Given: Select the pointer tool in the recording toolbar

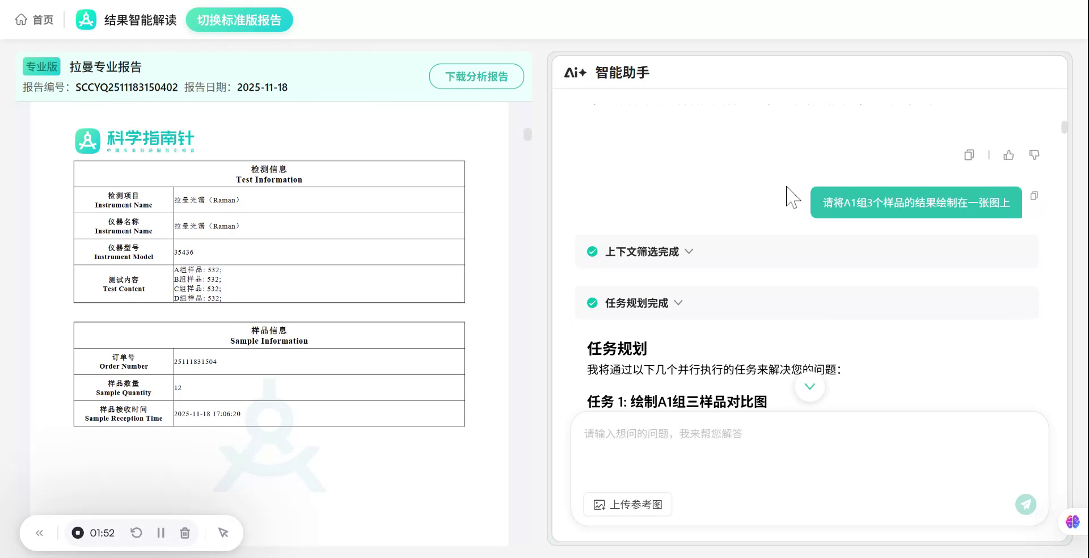Looking at the screenshot, I should (x=223, y=532).
